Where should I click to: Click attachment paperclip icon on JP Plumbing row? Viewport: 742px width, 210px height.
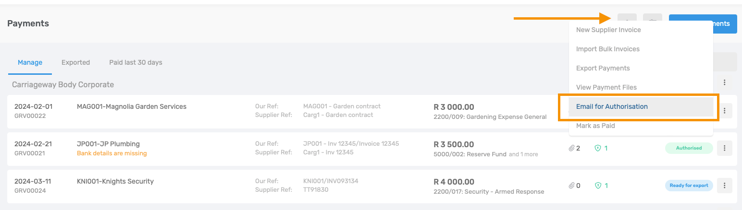click(x=571, y=148)
